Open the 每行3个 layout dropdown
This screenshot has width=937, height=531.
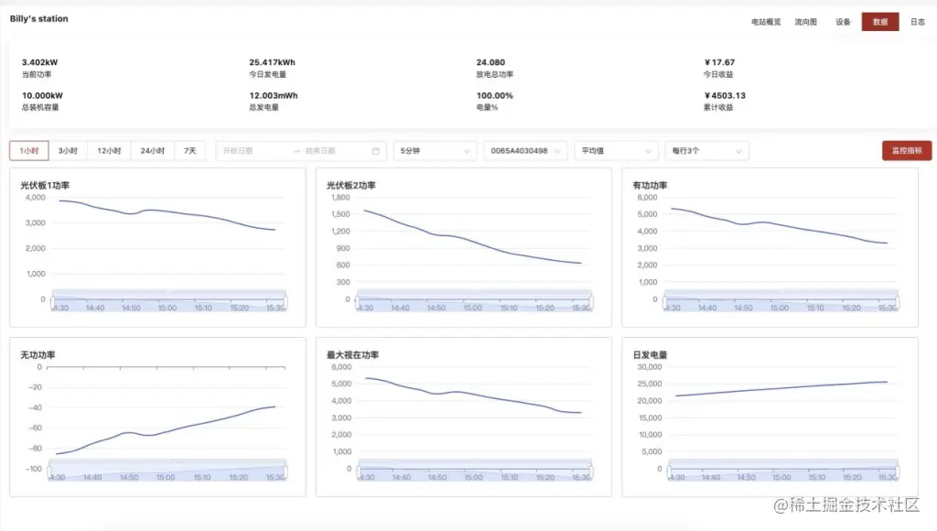tap(707, 151)
